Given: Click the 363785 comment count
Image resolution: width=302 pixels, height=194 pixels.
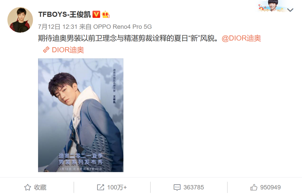Looking at the screenshot, I should tap(194, 187).
